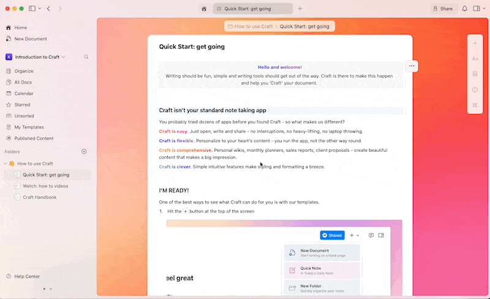Image resolution: width=490 pixels, height=299 pixels.
Task: Click the Craft is comprehensive text
Action: (186, 150)
